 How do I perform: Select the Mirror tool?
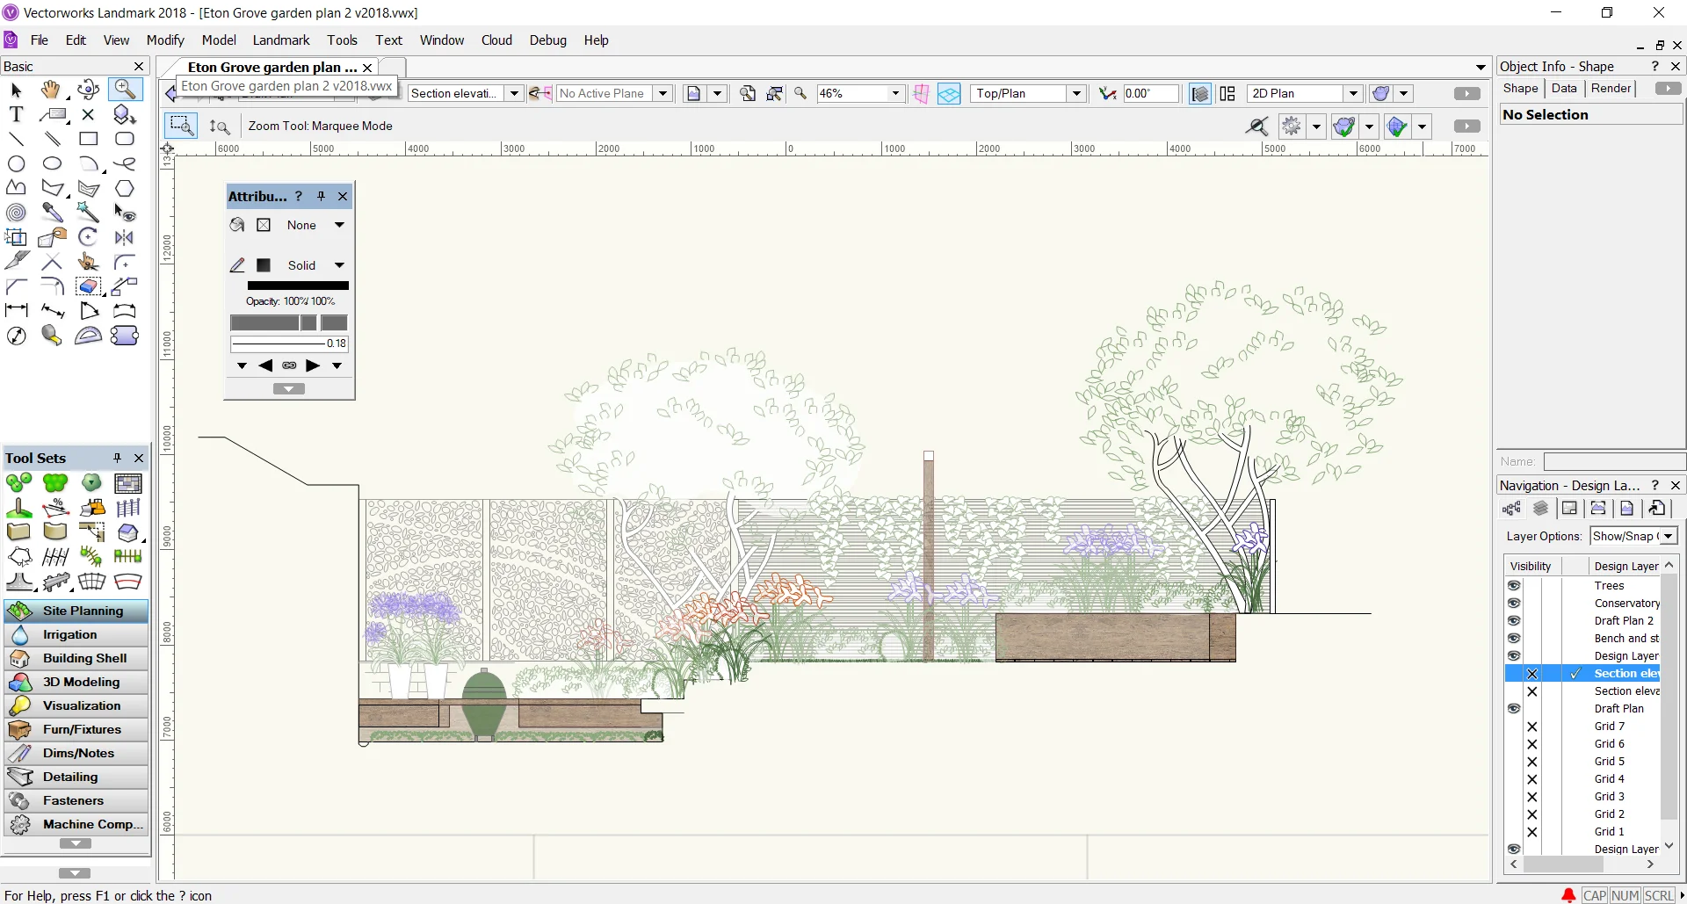pyautogui.click(x=125, y=237)
